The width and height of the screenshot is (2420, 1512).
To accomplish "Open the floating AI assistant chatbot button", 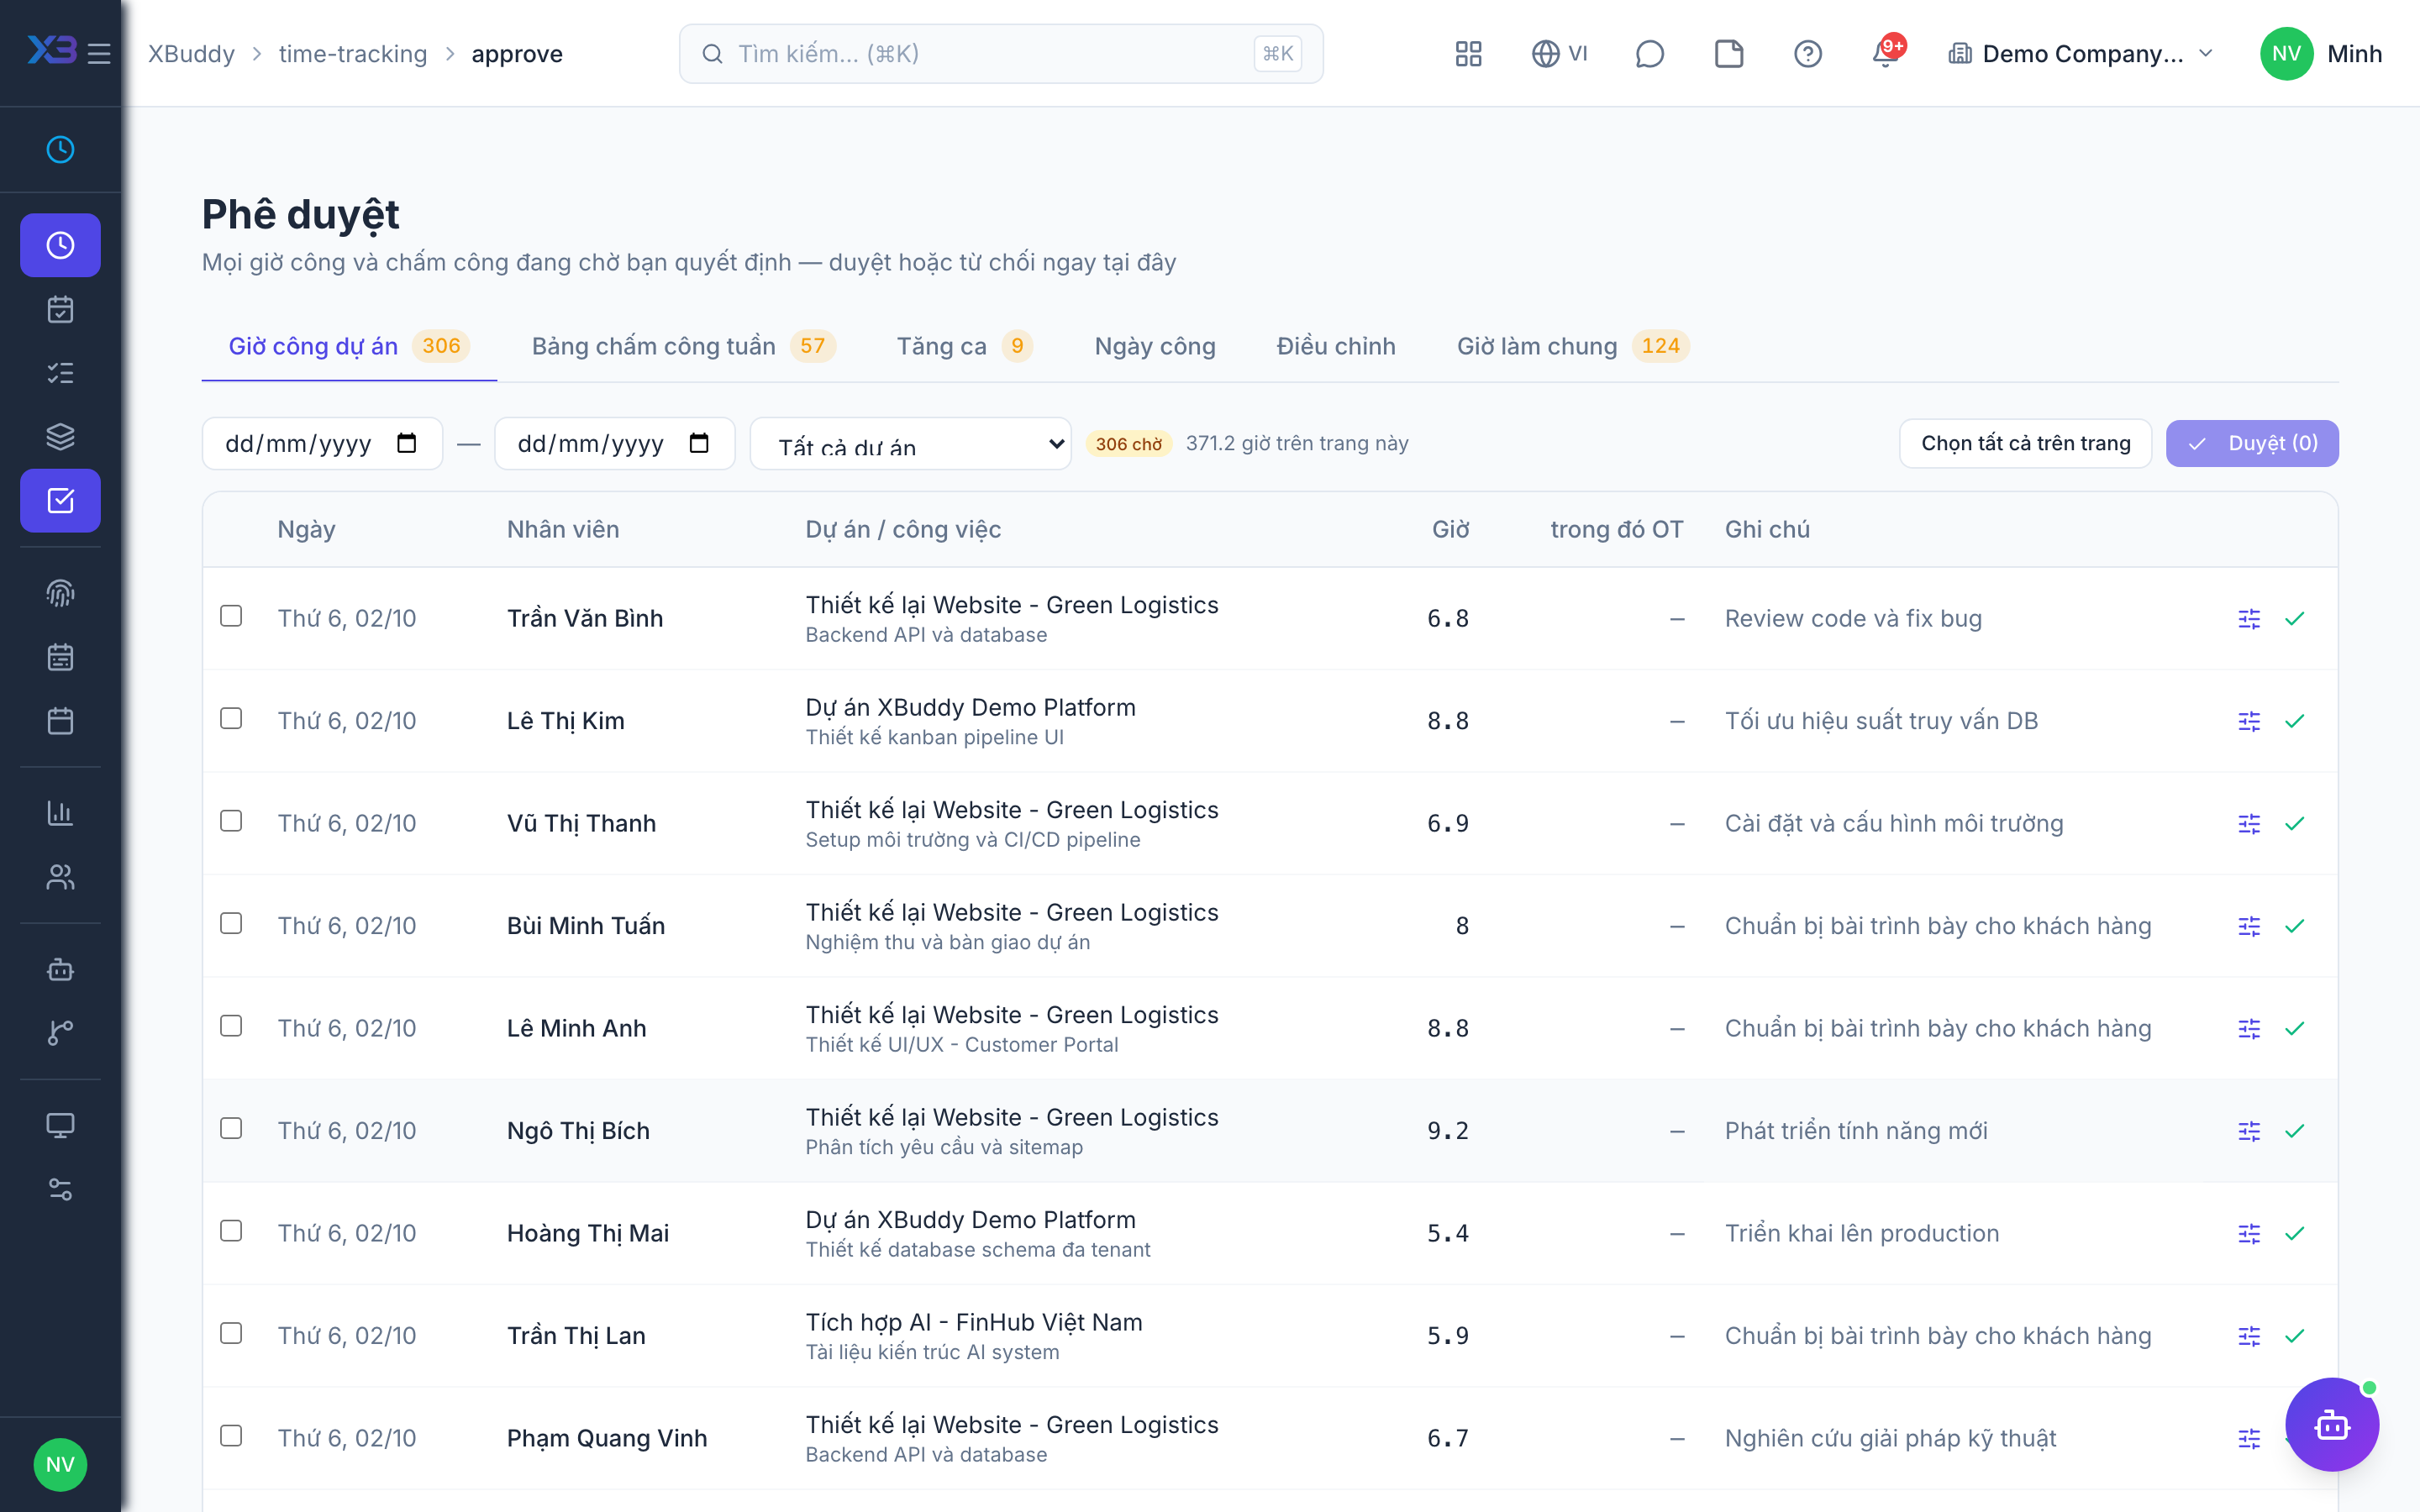I will click(2332, 1425).
